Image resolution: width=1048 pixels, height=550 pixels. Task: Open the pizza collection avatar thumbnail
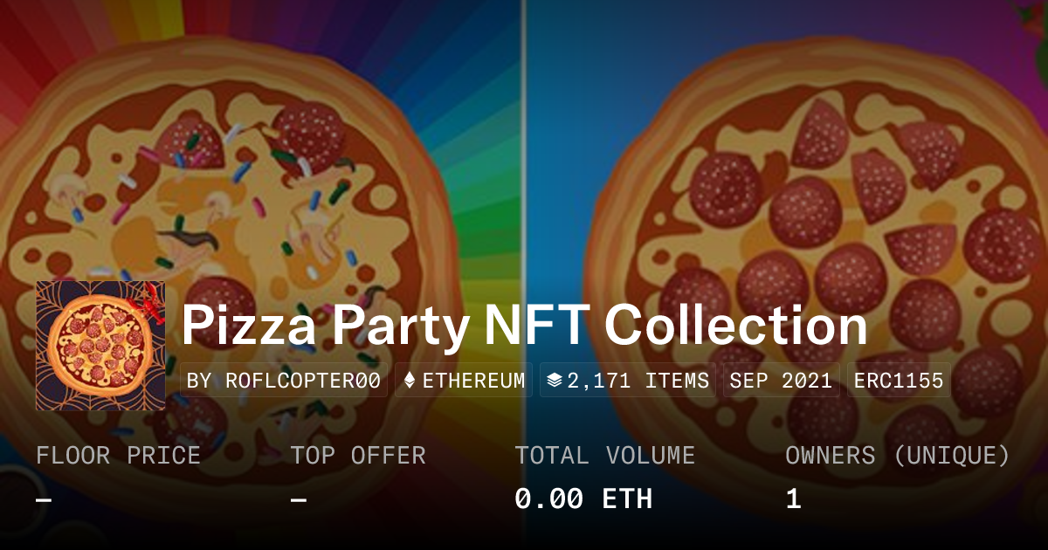coord(100,346)
